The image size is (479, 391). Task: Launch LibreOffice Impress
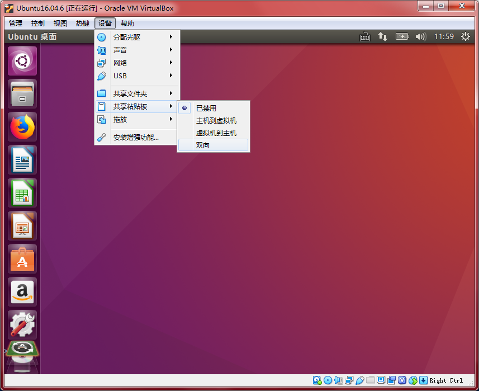tap(22, 226)
